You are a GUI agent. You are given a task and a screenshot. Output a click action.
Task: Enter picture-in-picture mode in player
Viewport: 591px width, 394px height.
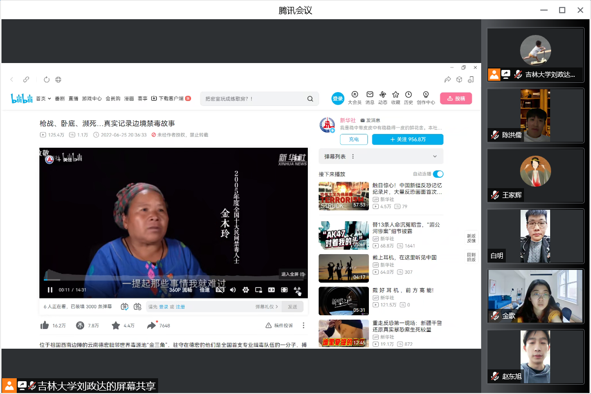point(258,290)
